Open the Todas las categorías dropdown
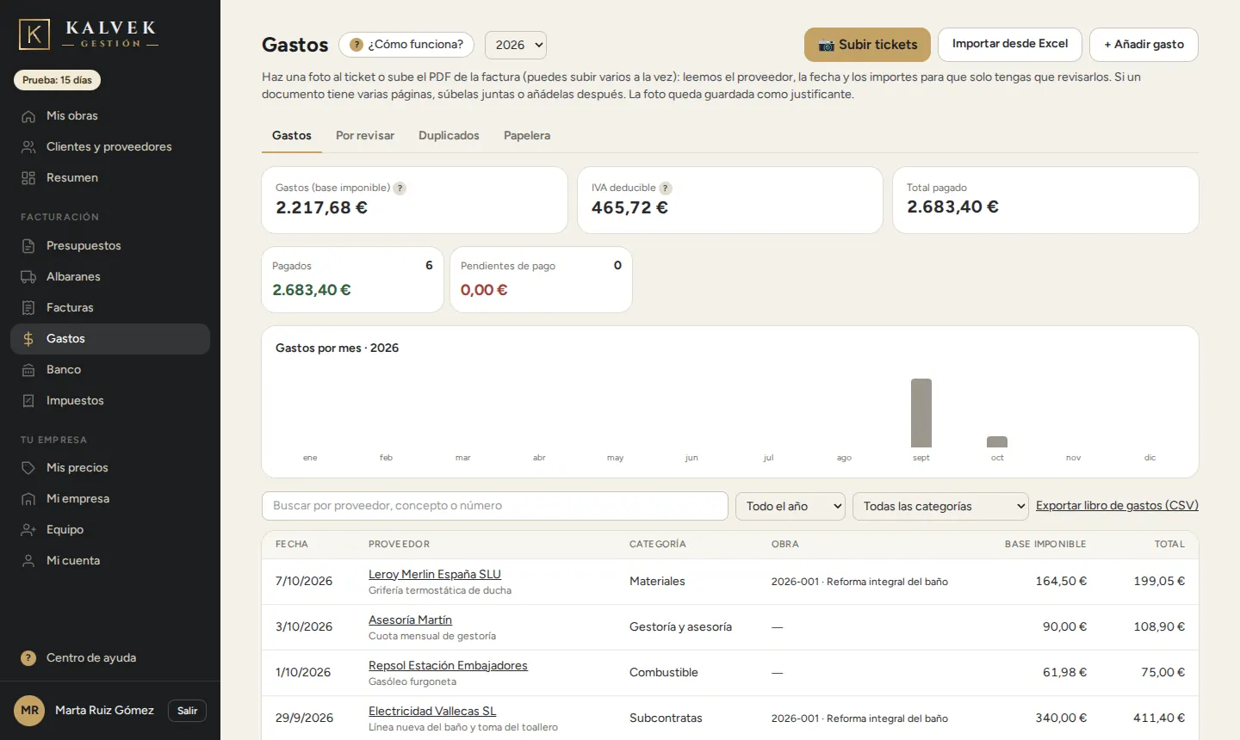1240x740 pixels. tap(941, 506)
